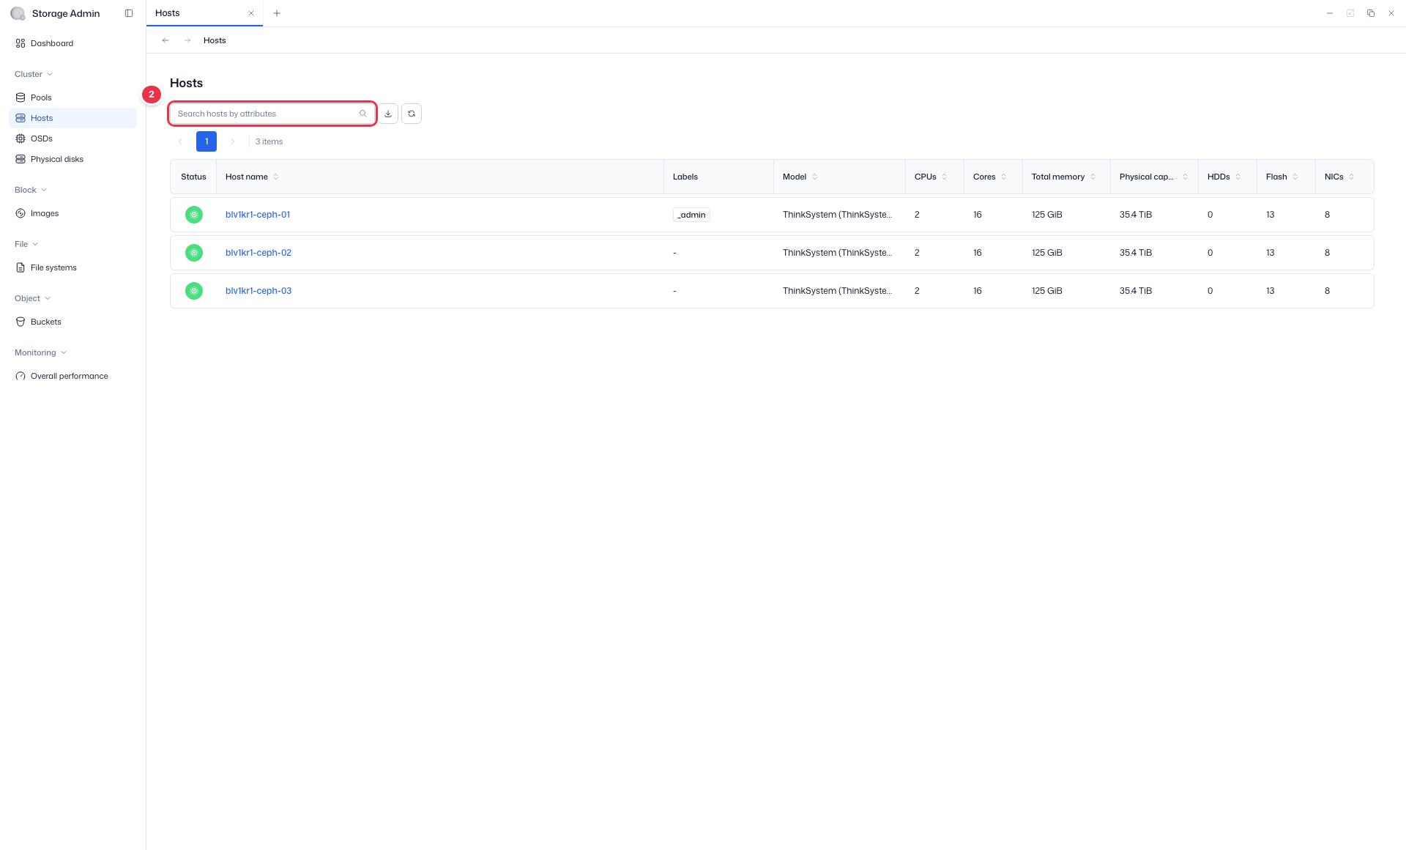Click the forward navigation arrow

pyautogui.click(x=187, y=40)
